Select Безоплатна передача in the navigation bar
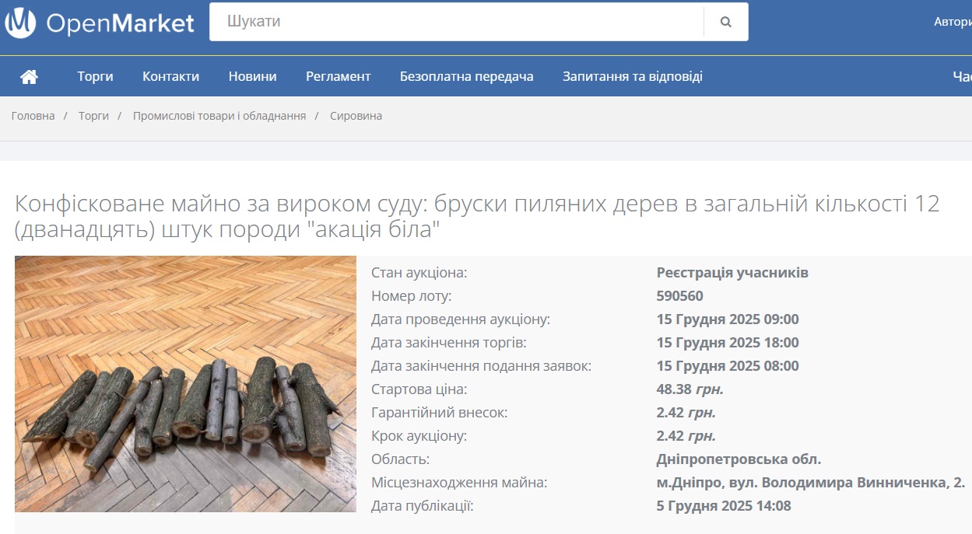The image size is (972, 534). pyautogui.click(x=466, y=76)
